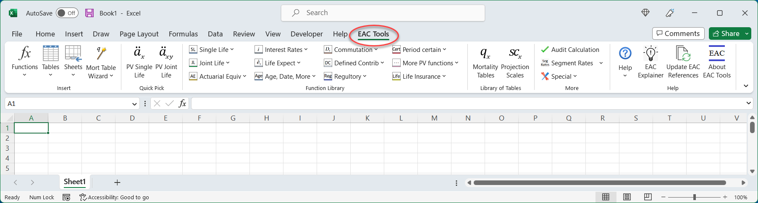This screenshot has height=203, width=758.
Task: Click Accessibility: Good to go status
Action: (114, 197)
